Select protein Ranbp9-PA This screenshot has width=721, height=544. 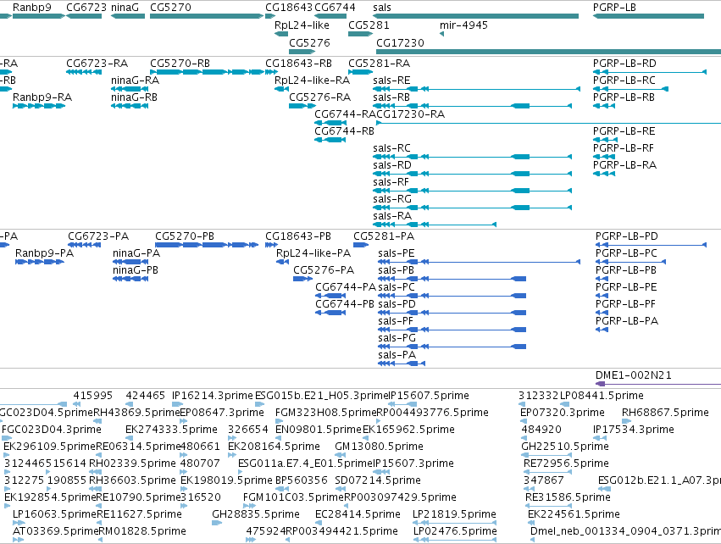(x=40, y=262)
